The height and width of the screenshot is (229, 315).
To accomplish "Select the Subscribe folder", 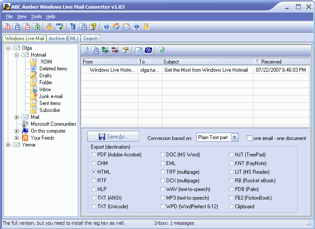I will coord(50,110).
